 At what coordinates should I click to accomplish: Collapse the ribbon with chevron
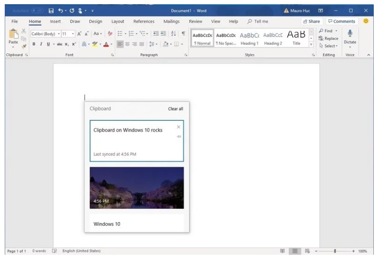(369, 55)
